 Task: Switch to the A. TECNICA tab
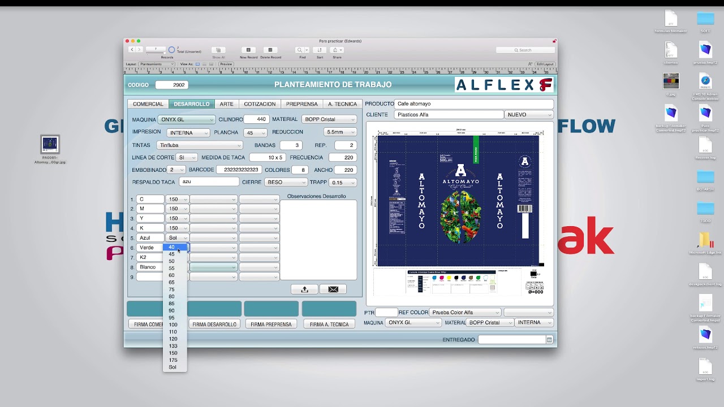pyautogui.click(x=342, y=104)
